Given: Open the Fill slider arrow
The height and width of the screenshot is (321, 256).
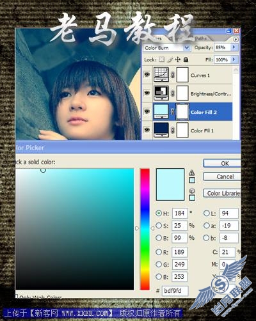Looking at the screenshot, I should 234,59.
